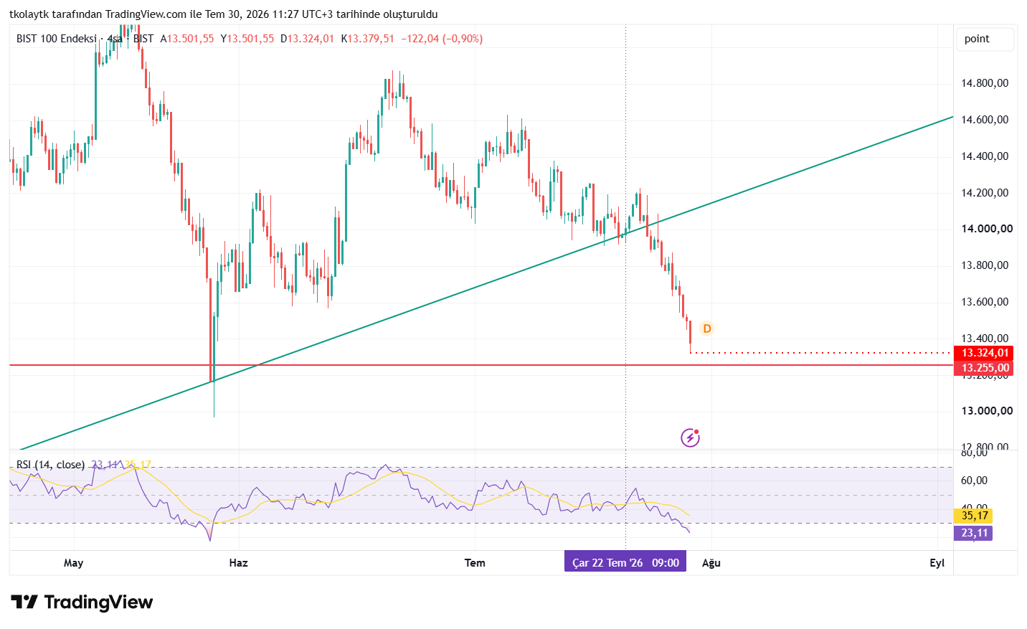Click the Haz label on the time axis
Screen dimensions: 1027x629
pyautogui.click(x=239, y=563)
